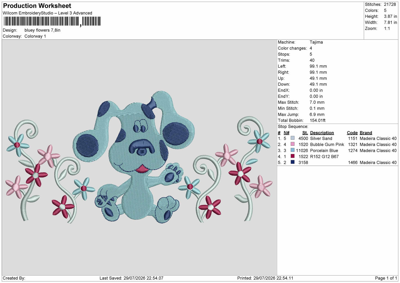This screenshot has width=400, height=283.
Task: Click the Bubble Gum Pink color swatch
Action: click(293, 144)
